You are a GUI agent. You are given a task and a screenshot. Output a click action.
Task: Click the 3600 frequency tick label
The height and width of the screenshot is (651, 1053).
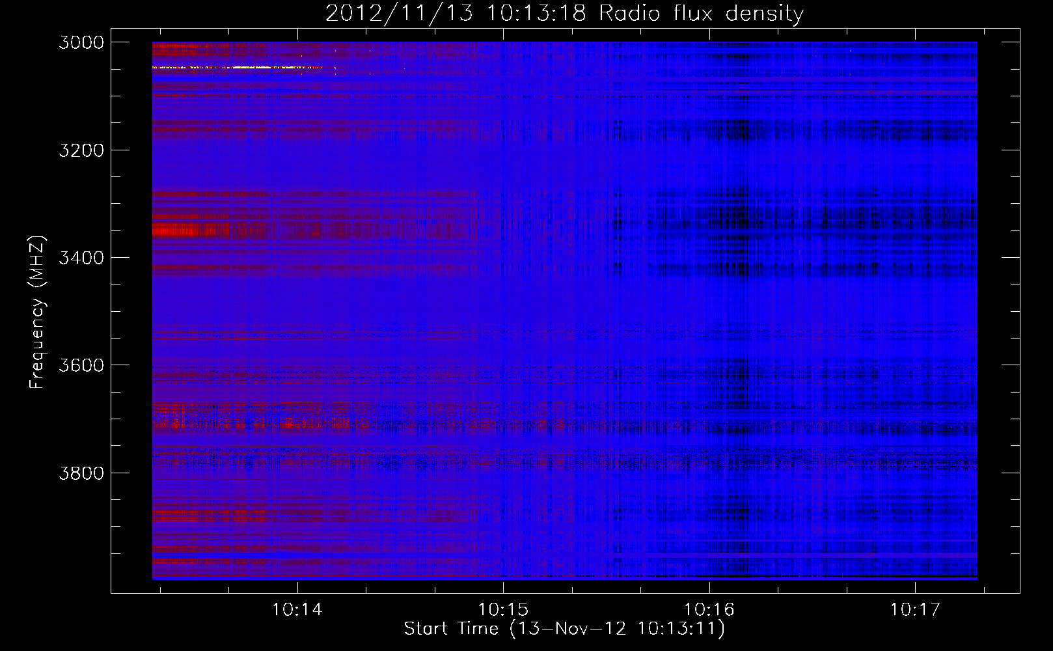pos(81,365)
